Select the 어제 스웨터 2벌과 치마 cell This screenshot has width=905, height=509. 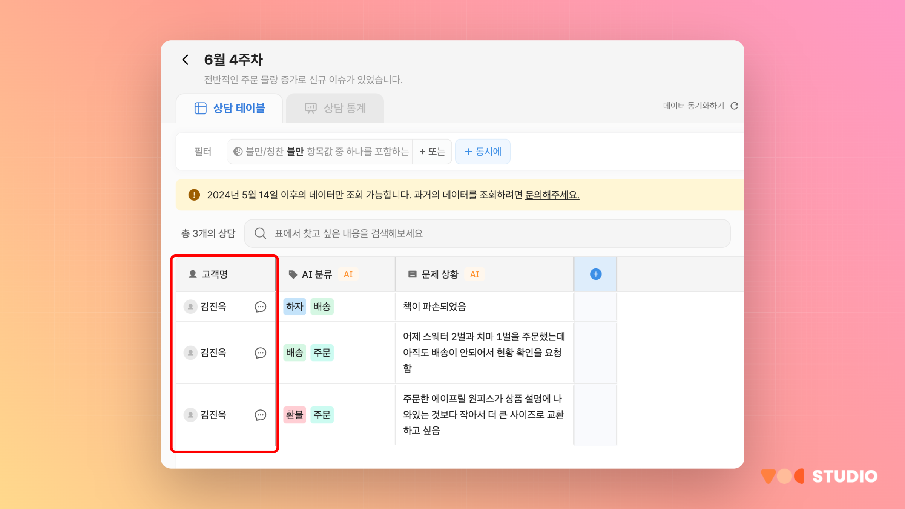[485, 353]
